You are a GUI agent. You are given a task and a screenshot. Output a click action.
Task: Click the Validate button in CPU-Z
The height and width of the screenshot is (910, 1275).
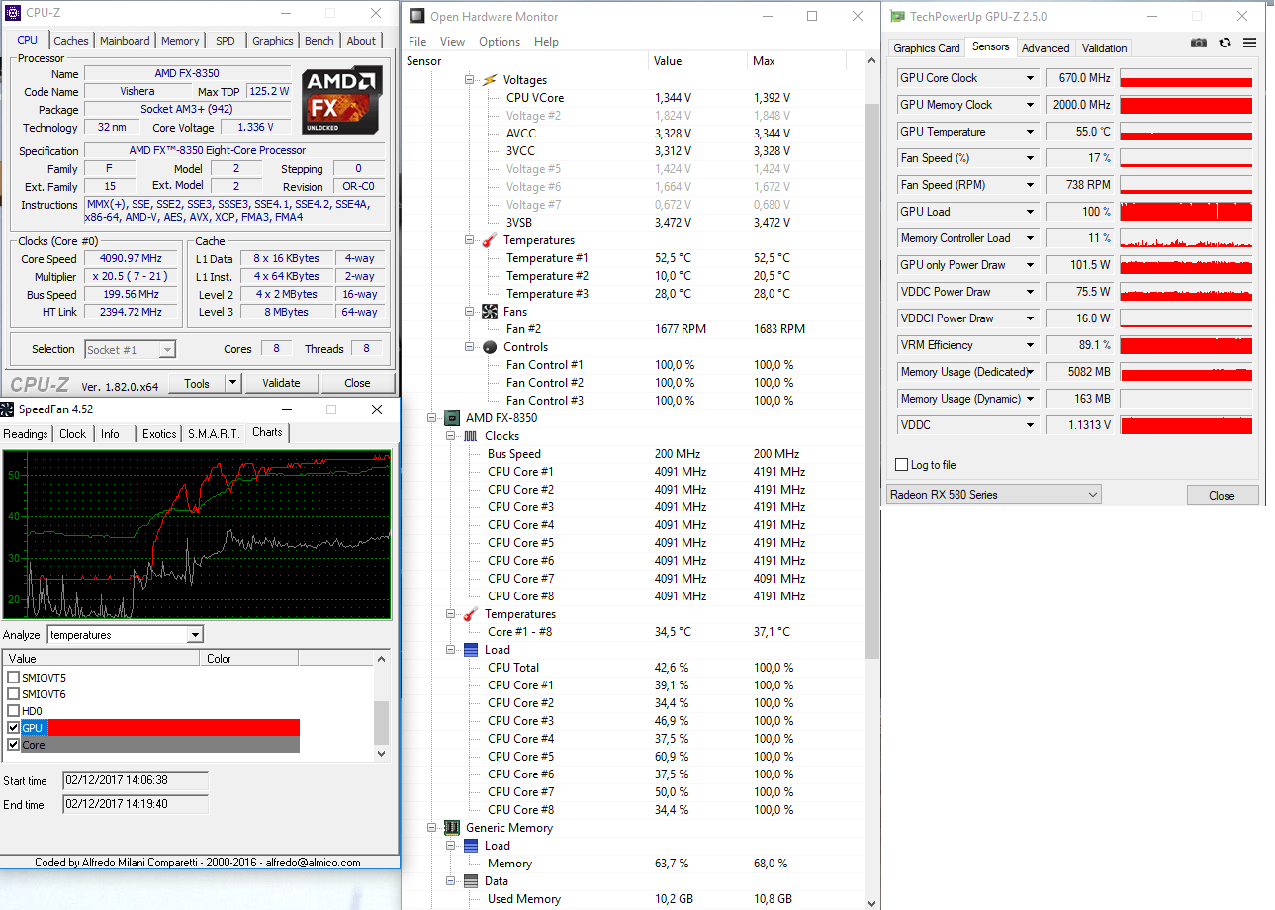pos(281,383)
